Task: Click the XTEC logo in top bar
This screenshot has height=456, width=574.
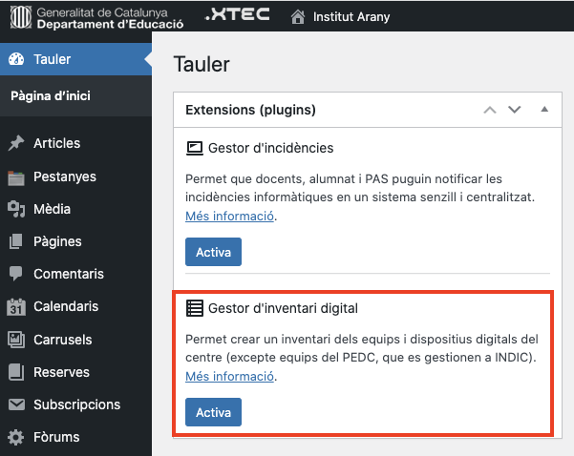Action: coord(237,16)
